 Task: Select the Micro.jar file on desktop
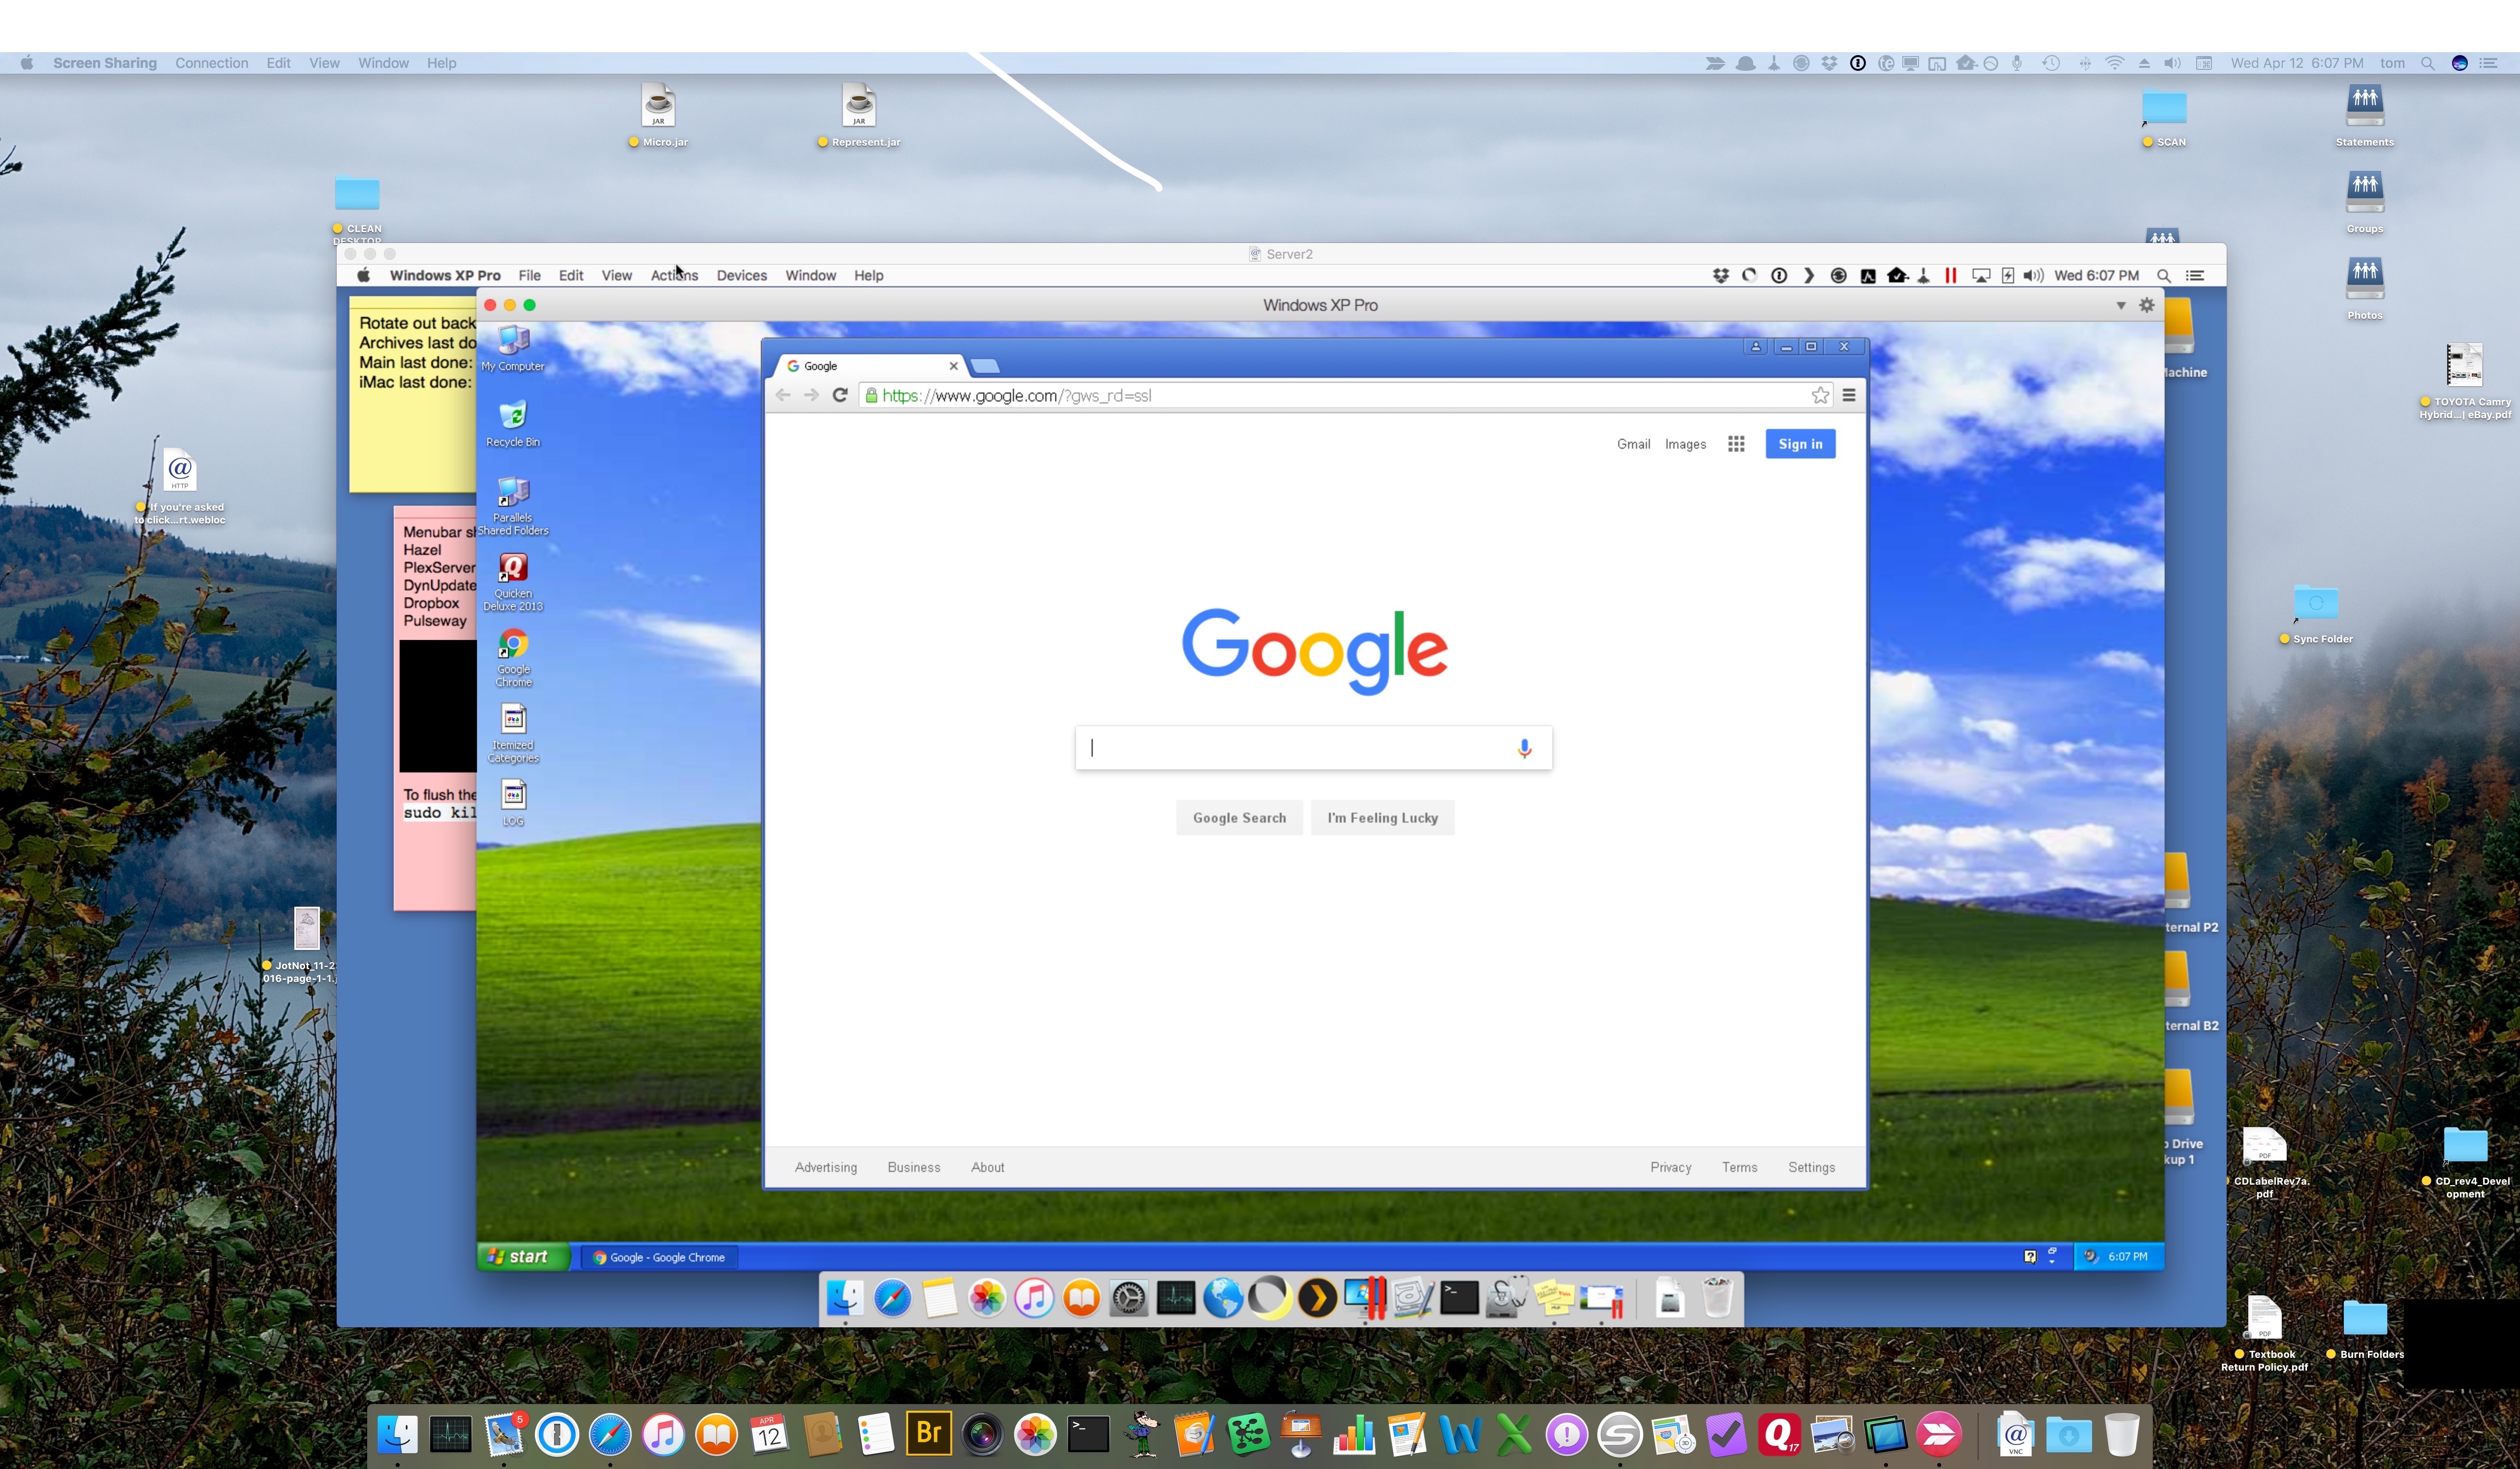[x=658, y=115]
